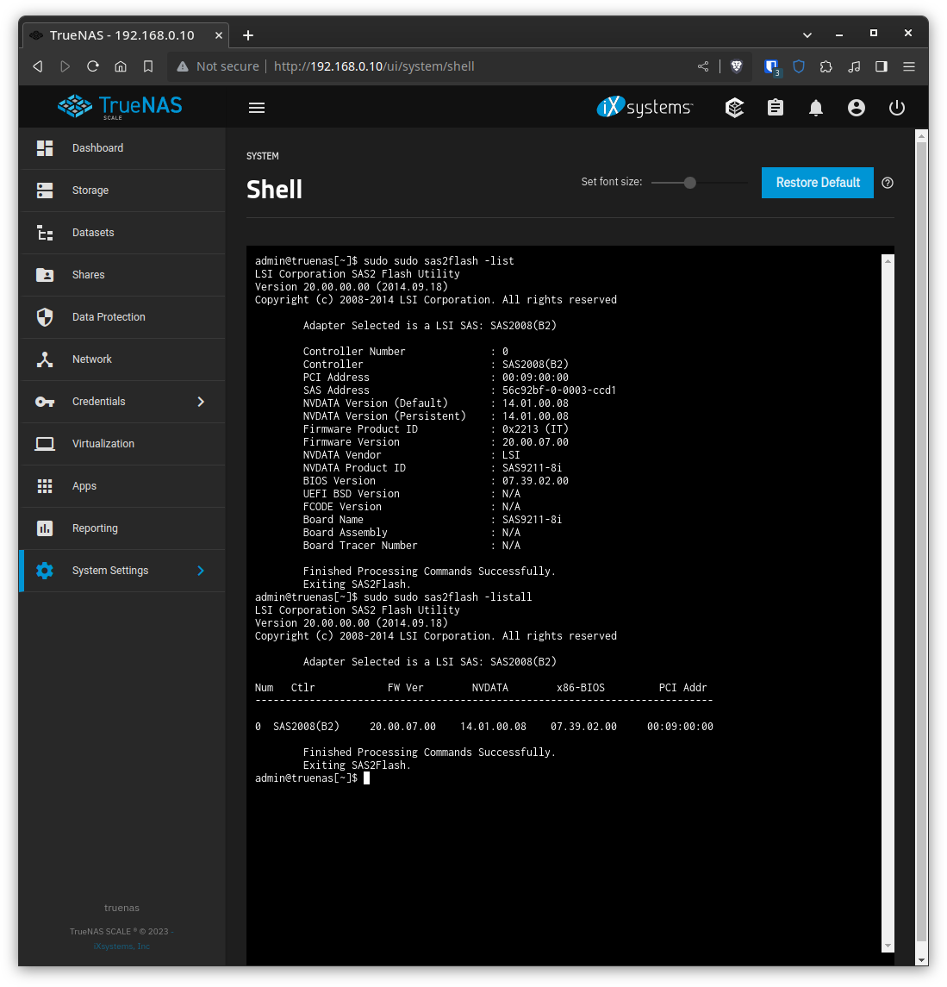The height and width of the screenshot is (987, 947).
Task: Click the Restore Default button
Action: click(x=818, y=183)
